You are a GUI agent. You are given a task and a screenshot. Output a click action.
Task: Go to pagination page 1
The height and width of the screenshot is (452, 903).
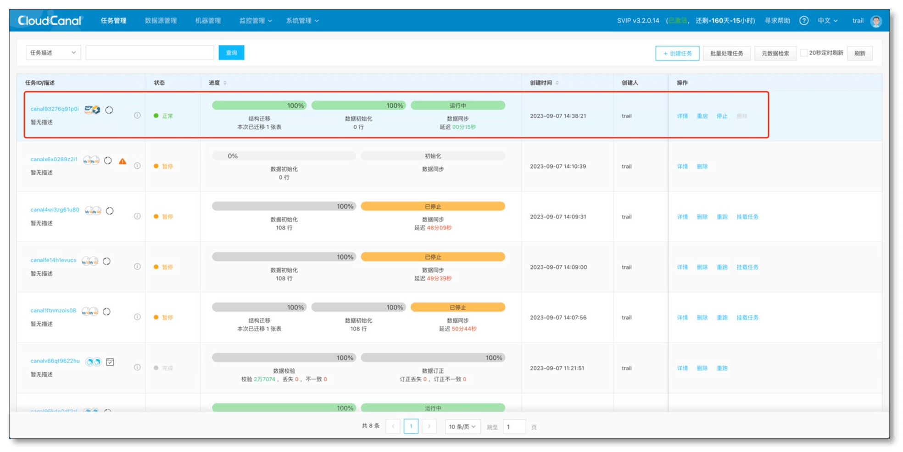(411, 426)
